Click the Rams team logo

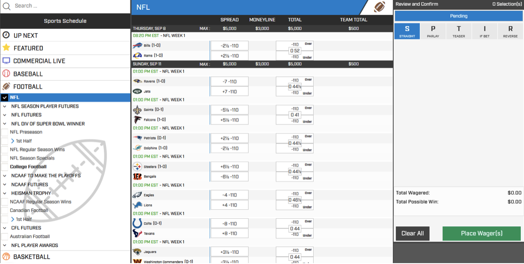point(138,55)
